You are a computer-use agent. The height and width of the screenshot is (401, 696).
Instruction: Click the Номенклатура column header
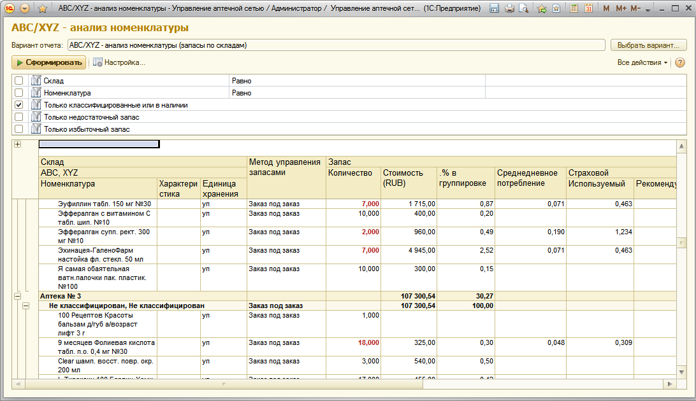pyautogui.click(x=98, y=188)
